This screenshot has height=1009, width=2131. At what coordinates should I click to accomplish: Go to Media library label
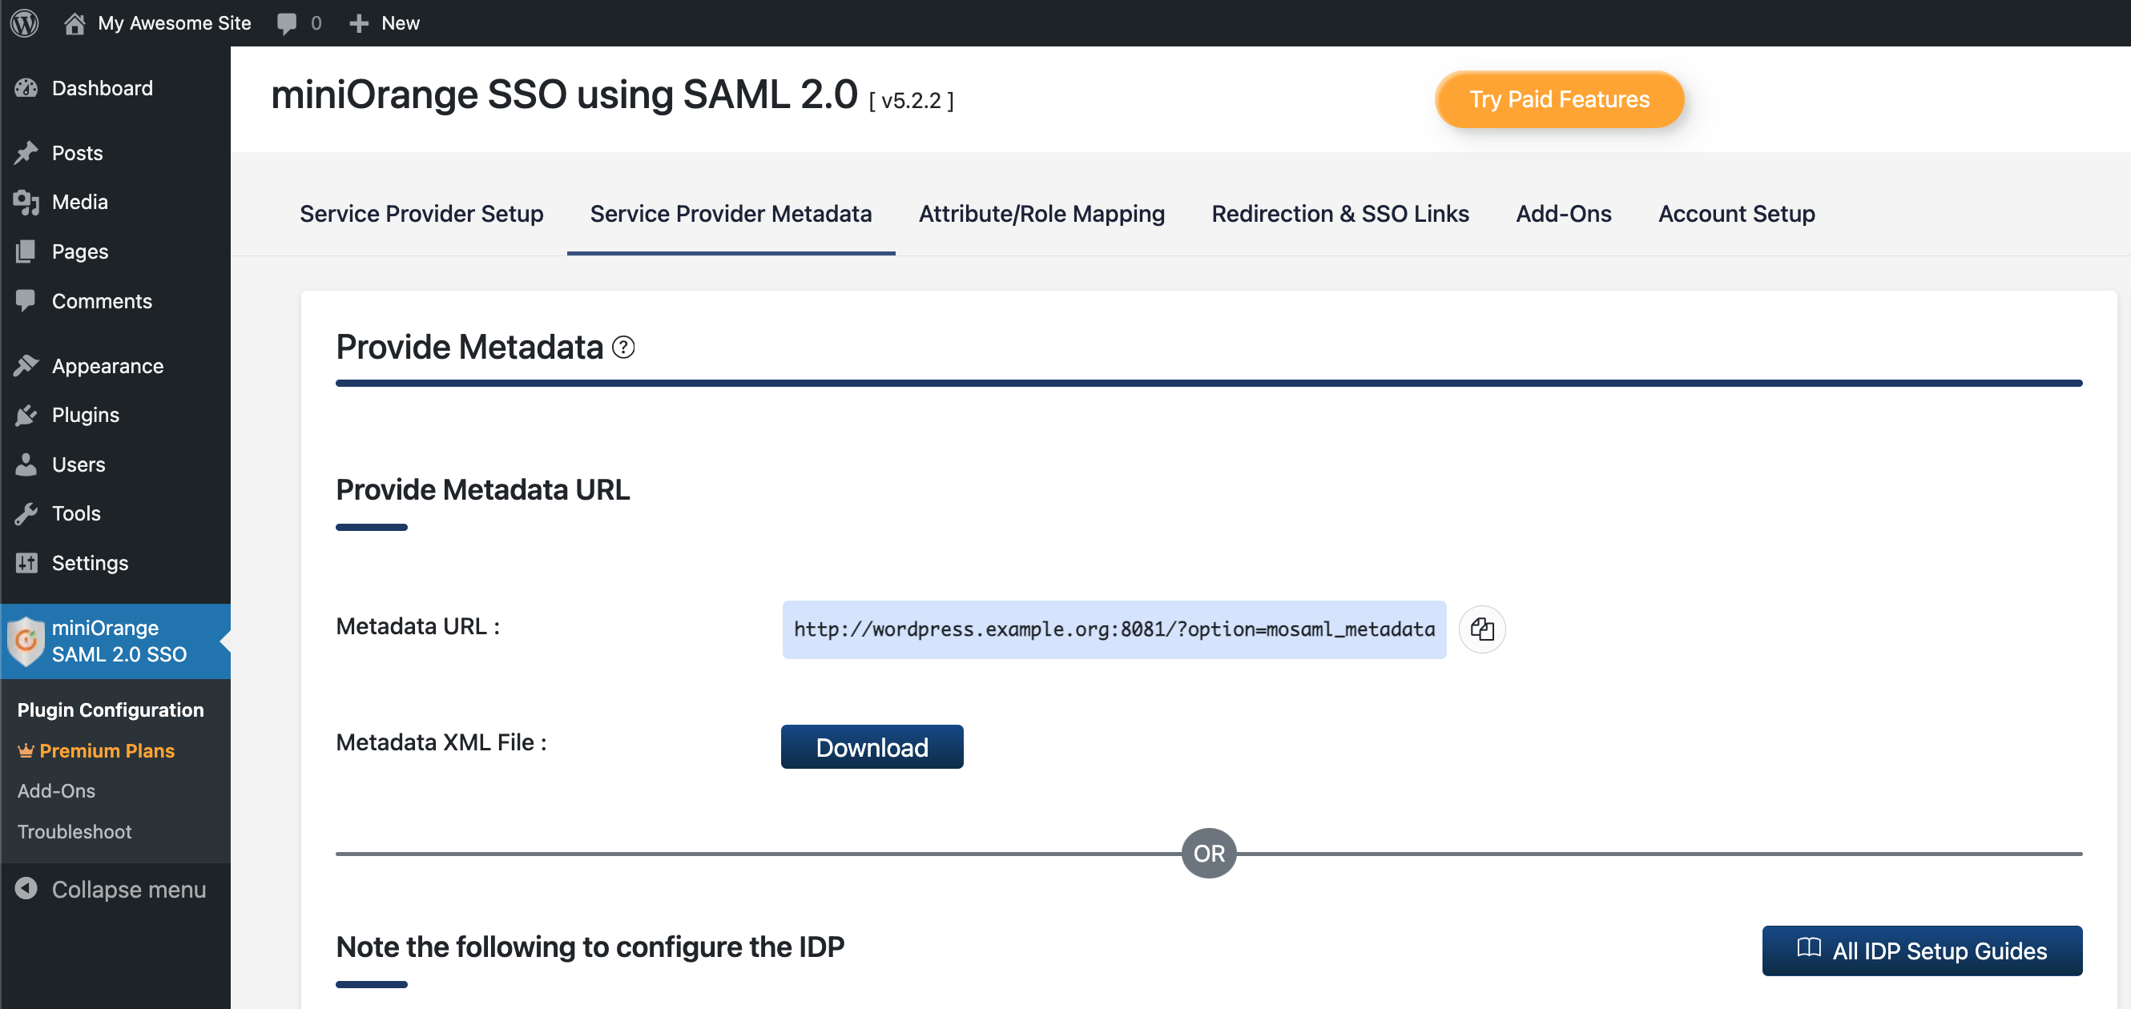click(79, 202)
